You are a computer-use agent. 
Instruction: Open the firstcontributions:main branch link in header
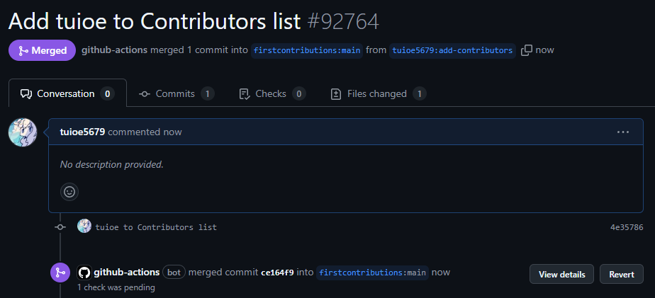(307, 50)
